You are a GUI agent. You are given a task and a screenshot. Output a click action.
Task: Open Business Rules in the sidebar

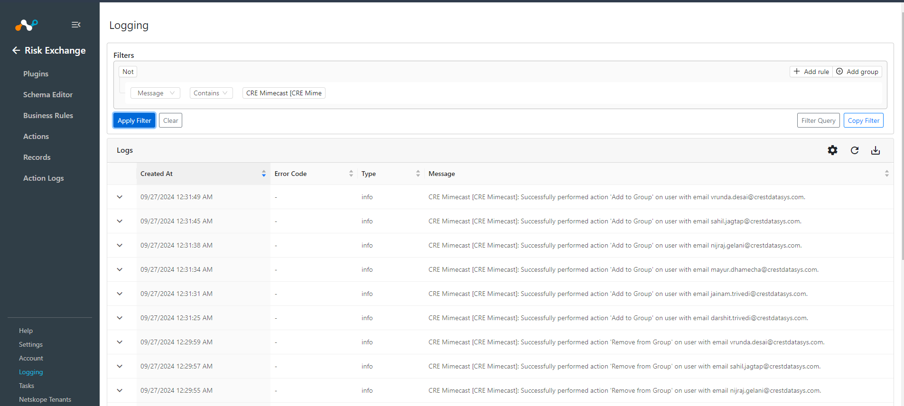48,116
